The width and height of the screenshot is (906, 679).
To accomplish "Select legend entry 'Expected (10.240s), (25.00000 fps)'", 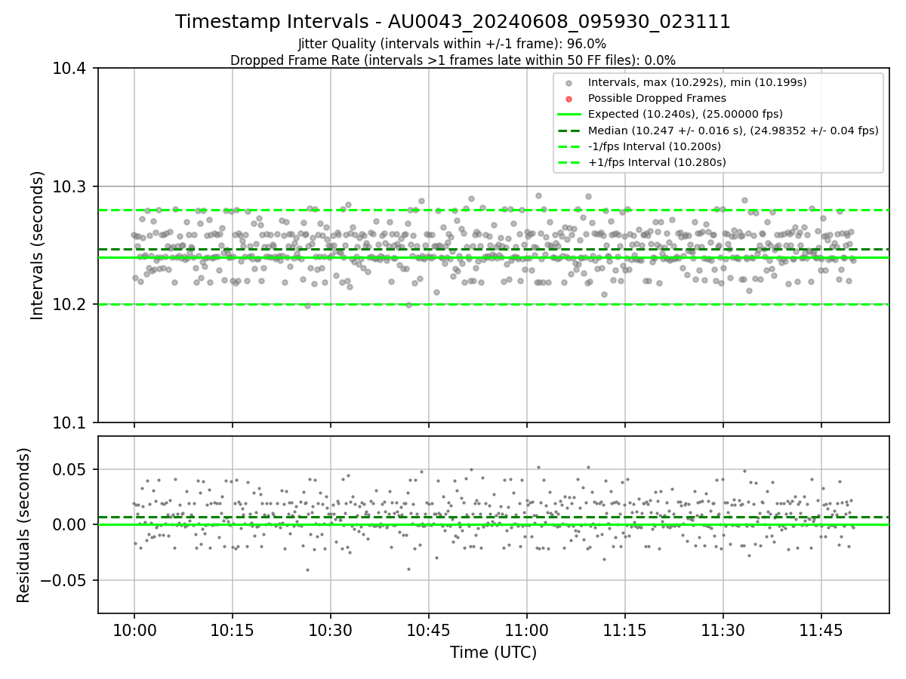I will (686, 115).
